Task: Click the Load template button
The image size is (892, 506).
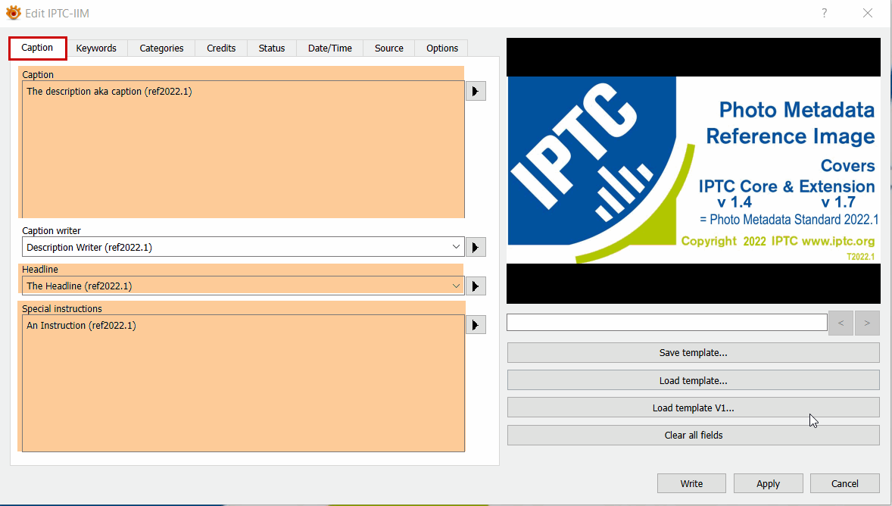Action: (693, 380)
